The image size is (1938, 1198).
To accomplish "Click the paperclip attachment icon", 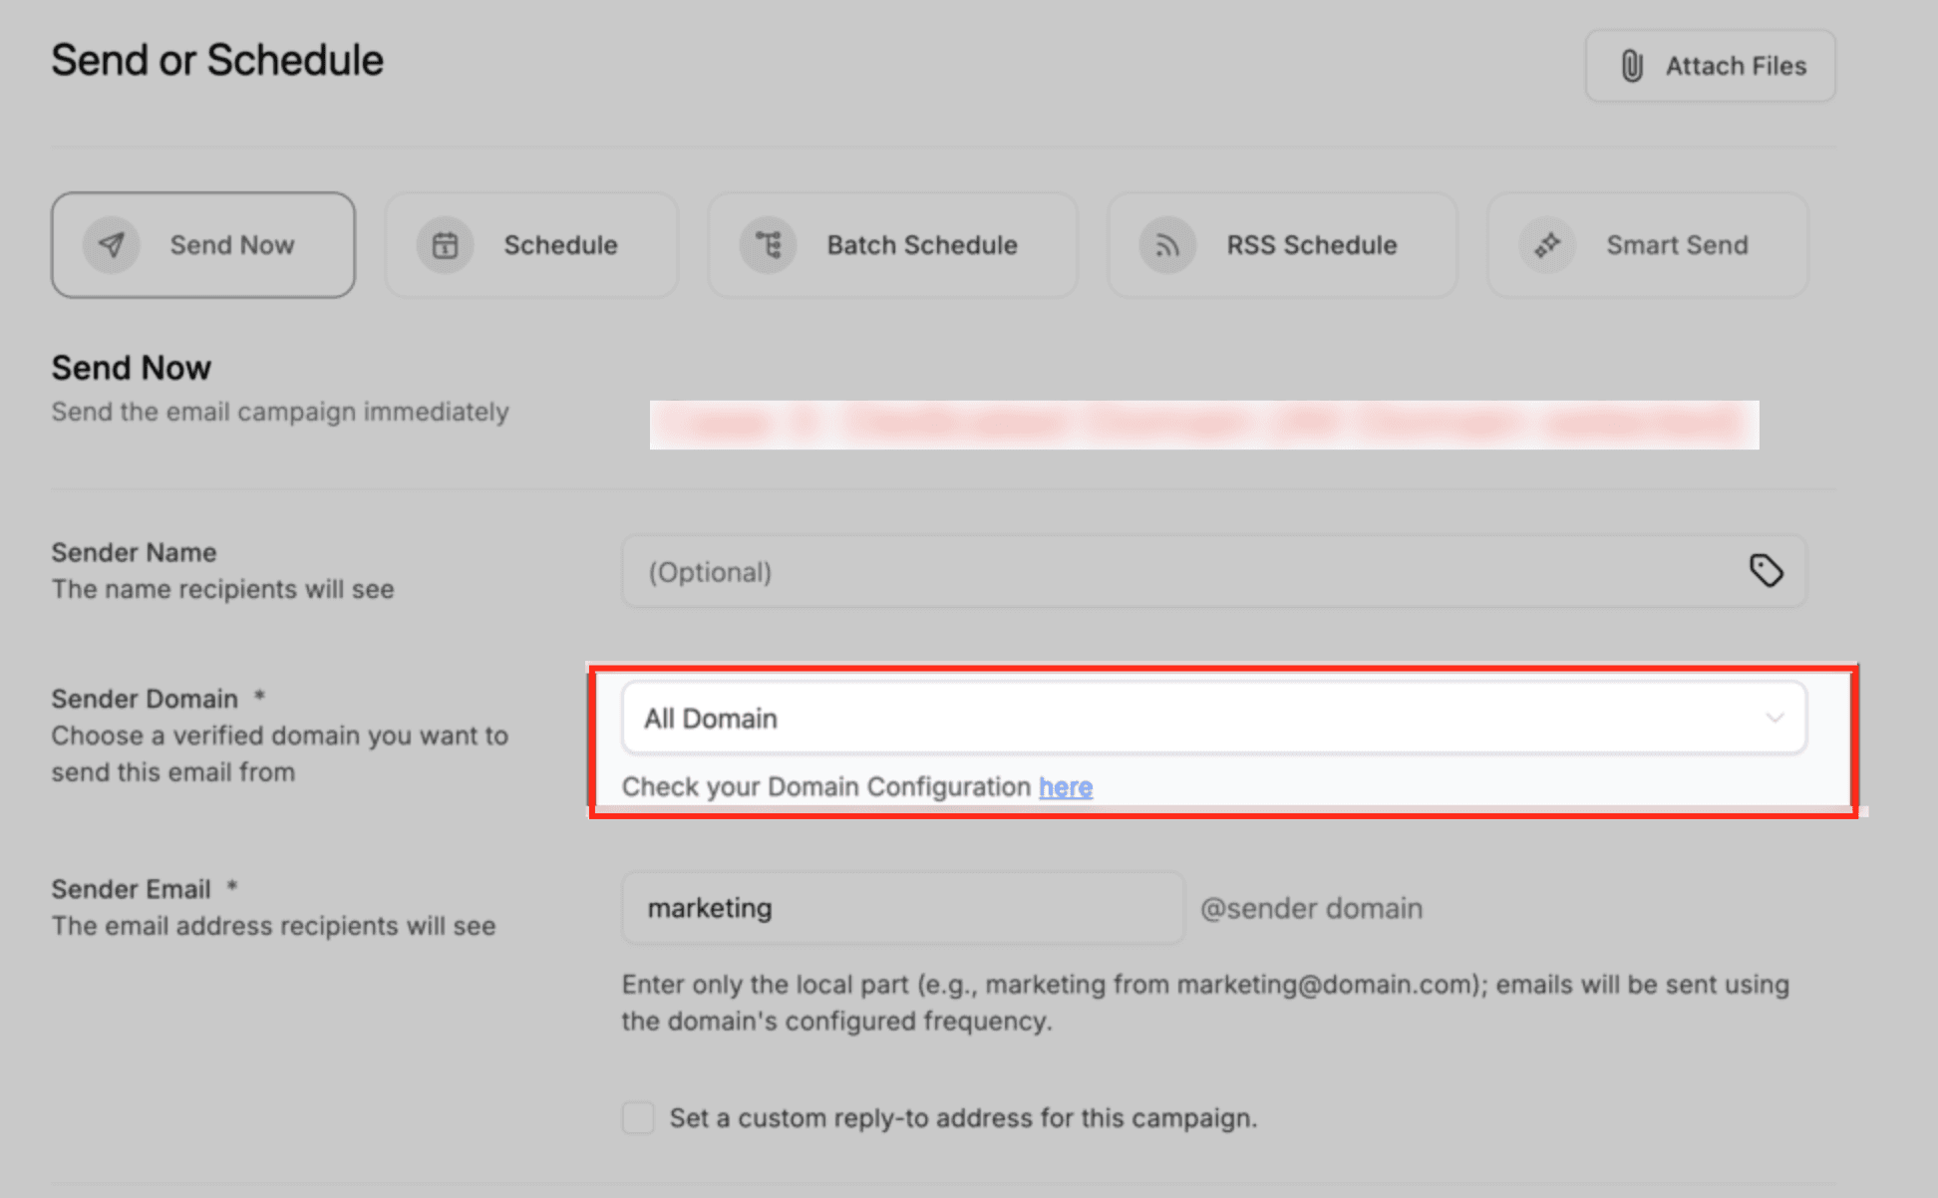I will (x=1632, y=66).
